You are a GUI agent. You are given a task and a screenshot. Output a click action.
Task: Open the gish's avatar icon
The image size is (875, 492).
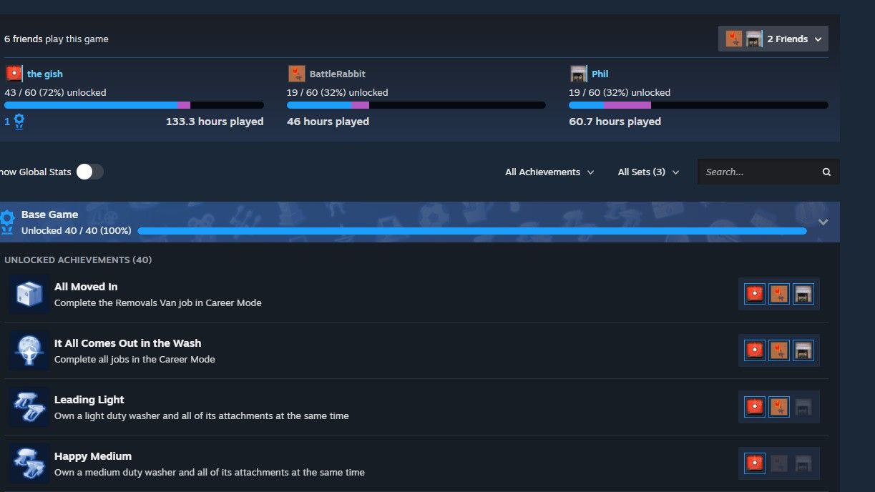(x=14, y=74)
